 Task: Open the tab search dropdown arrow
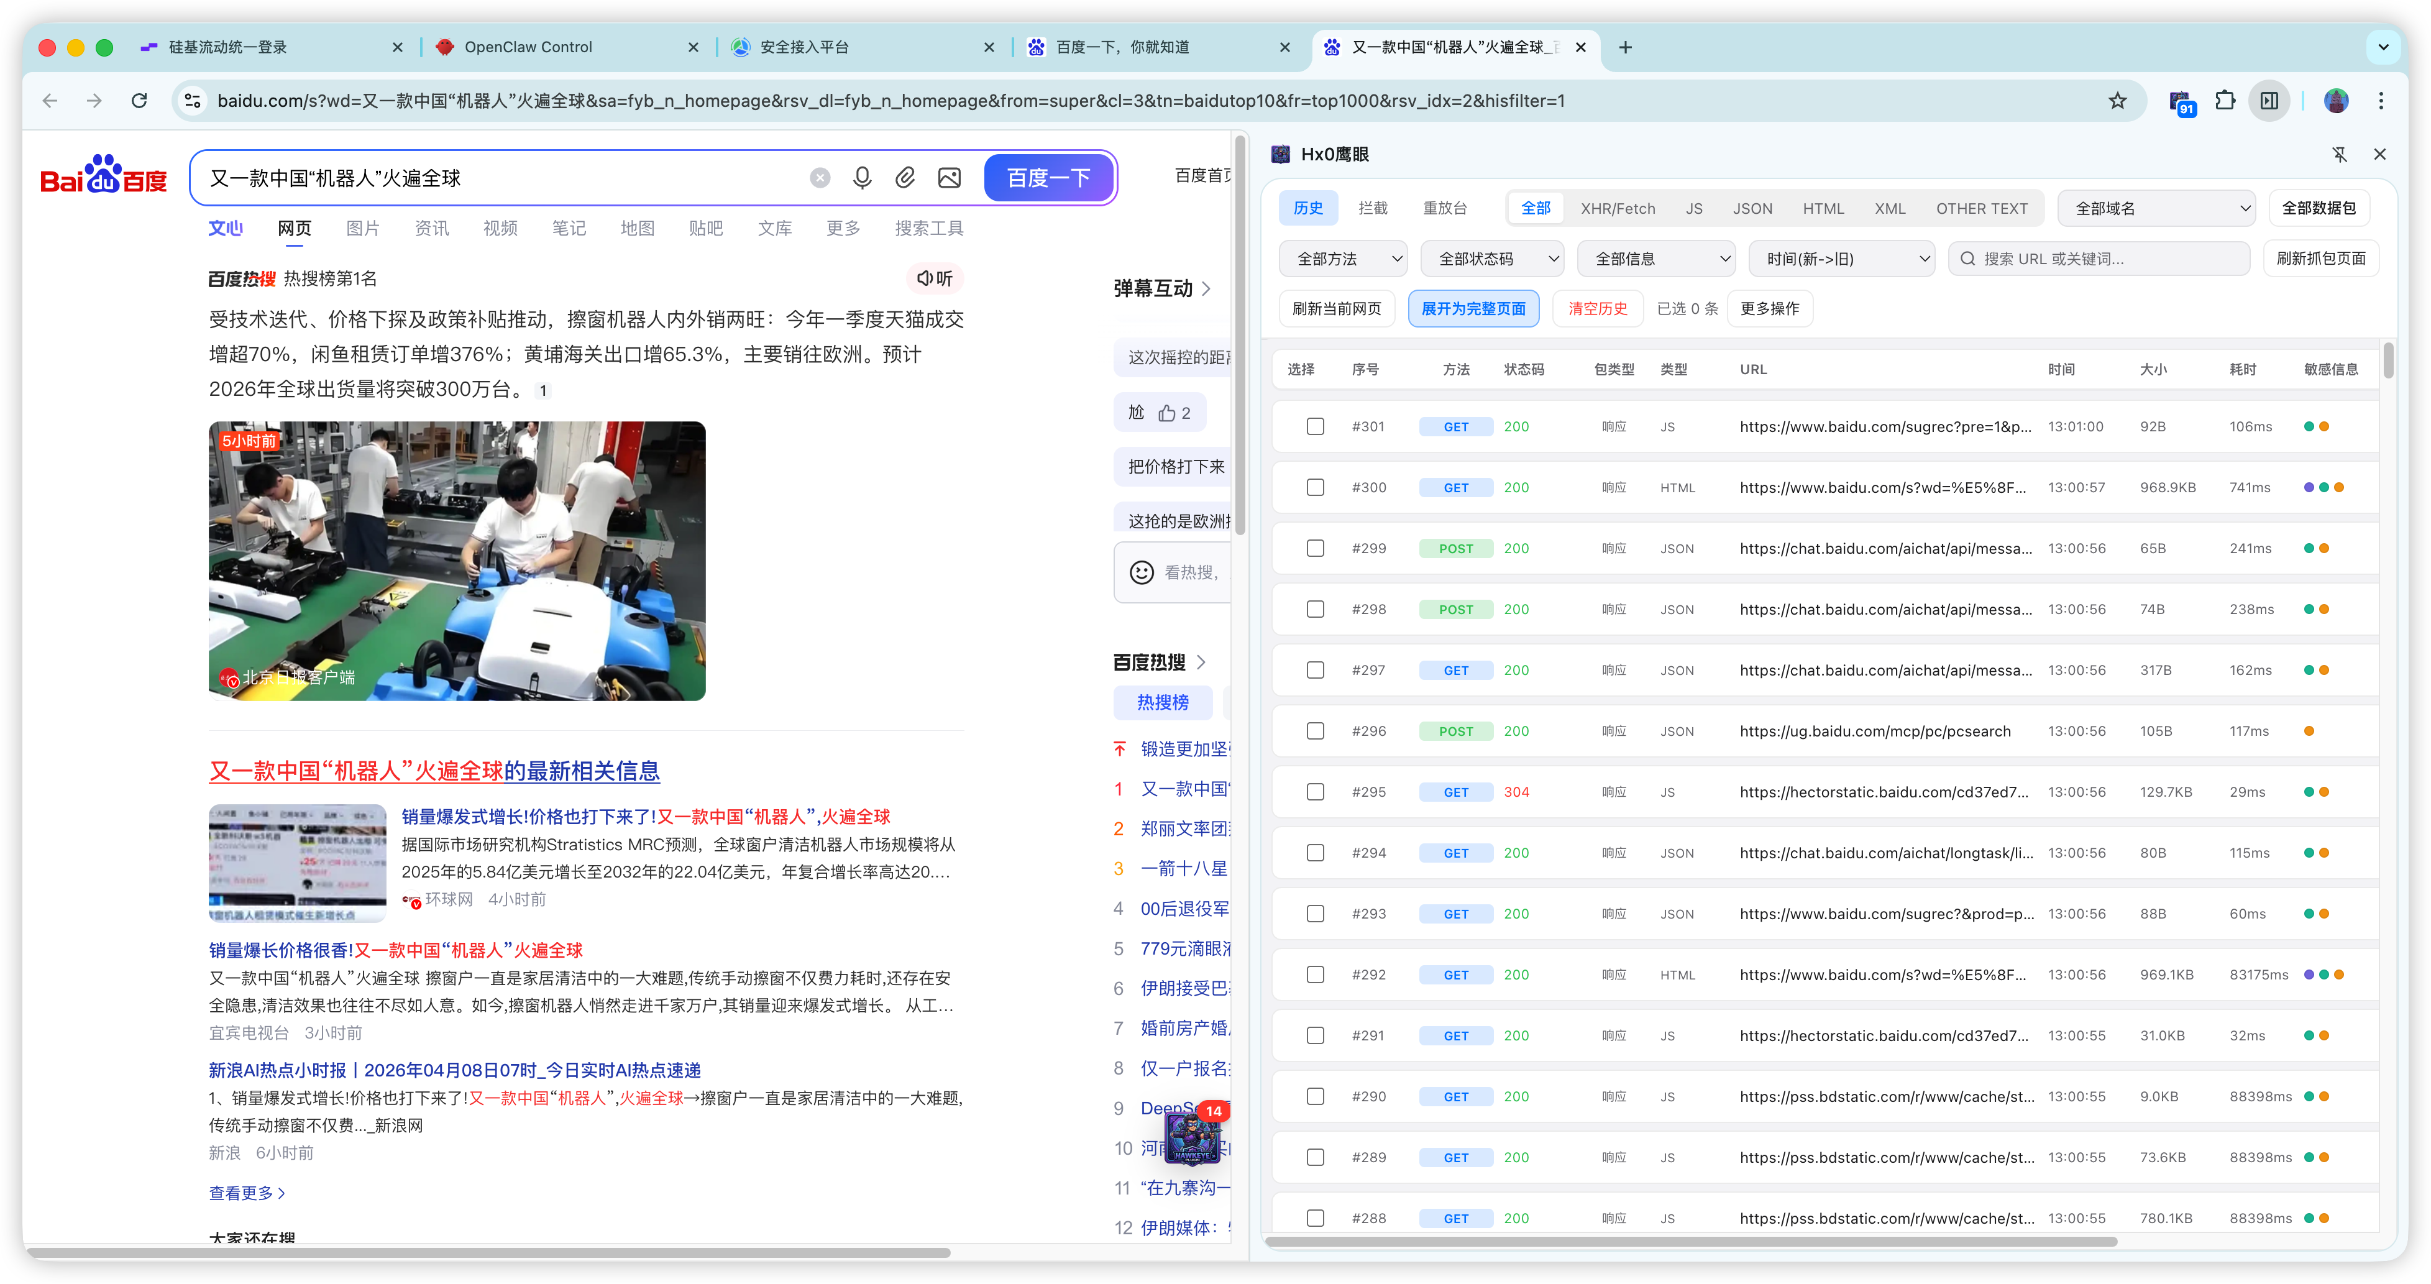2383,47
